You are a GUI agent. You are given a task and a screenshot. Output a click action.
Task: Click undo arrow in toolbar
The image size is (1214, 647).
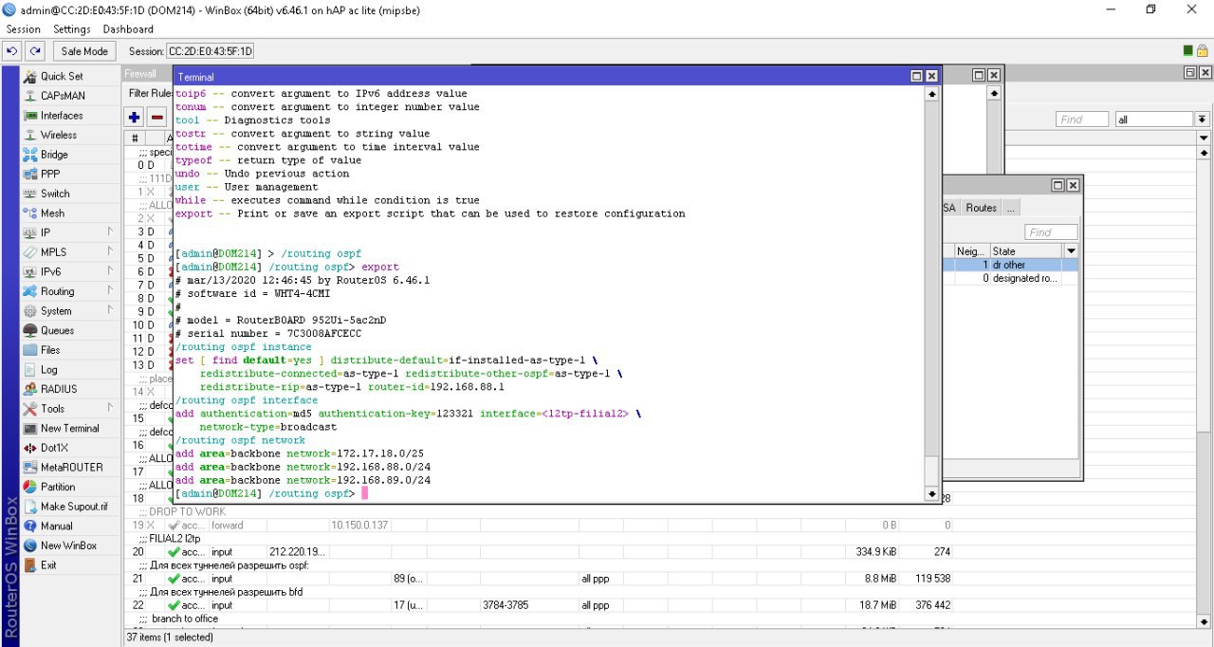coord(13,51)
